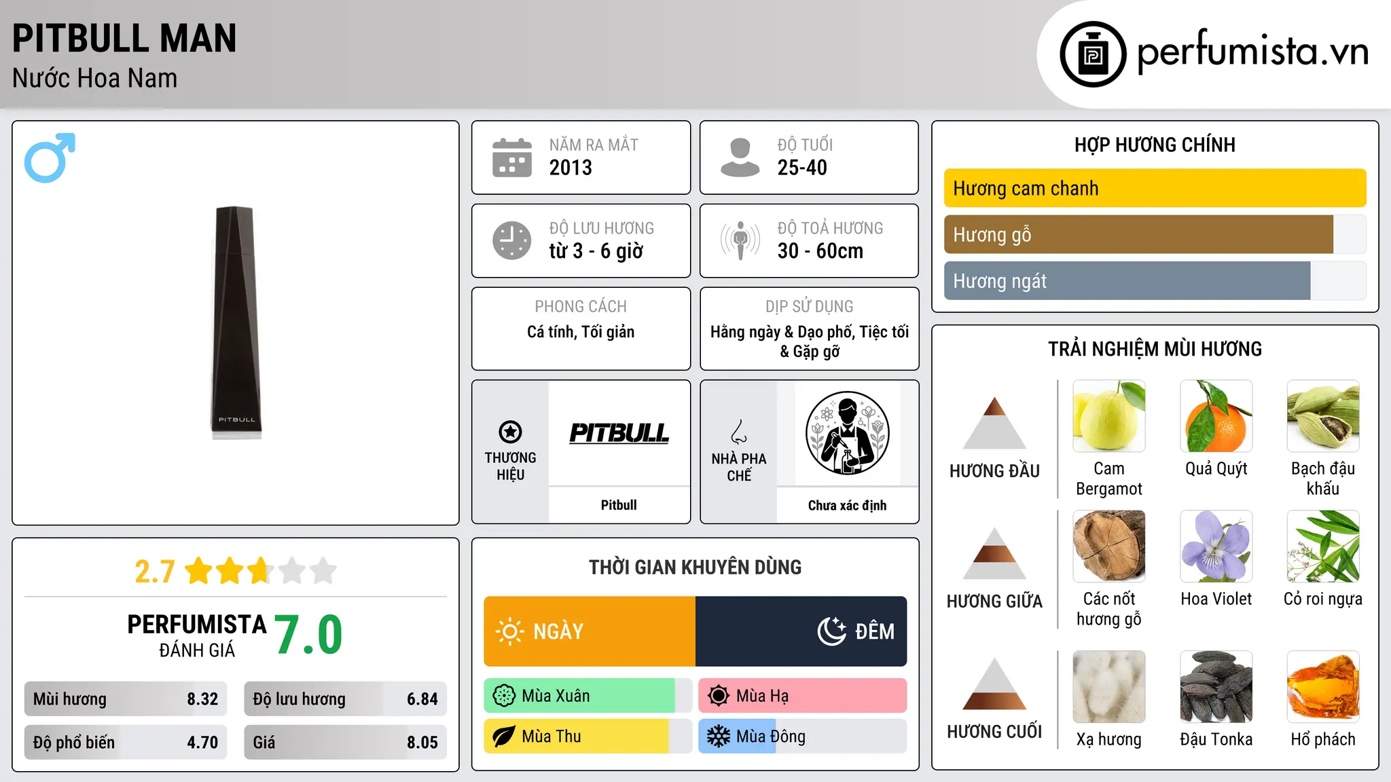This screenshot has height=782, width=1391.
Task: Click the orange Ngày time segment
Action: (x=590, y=631)
